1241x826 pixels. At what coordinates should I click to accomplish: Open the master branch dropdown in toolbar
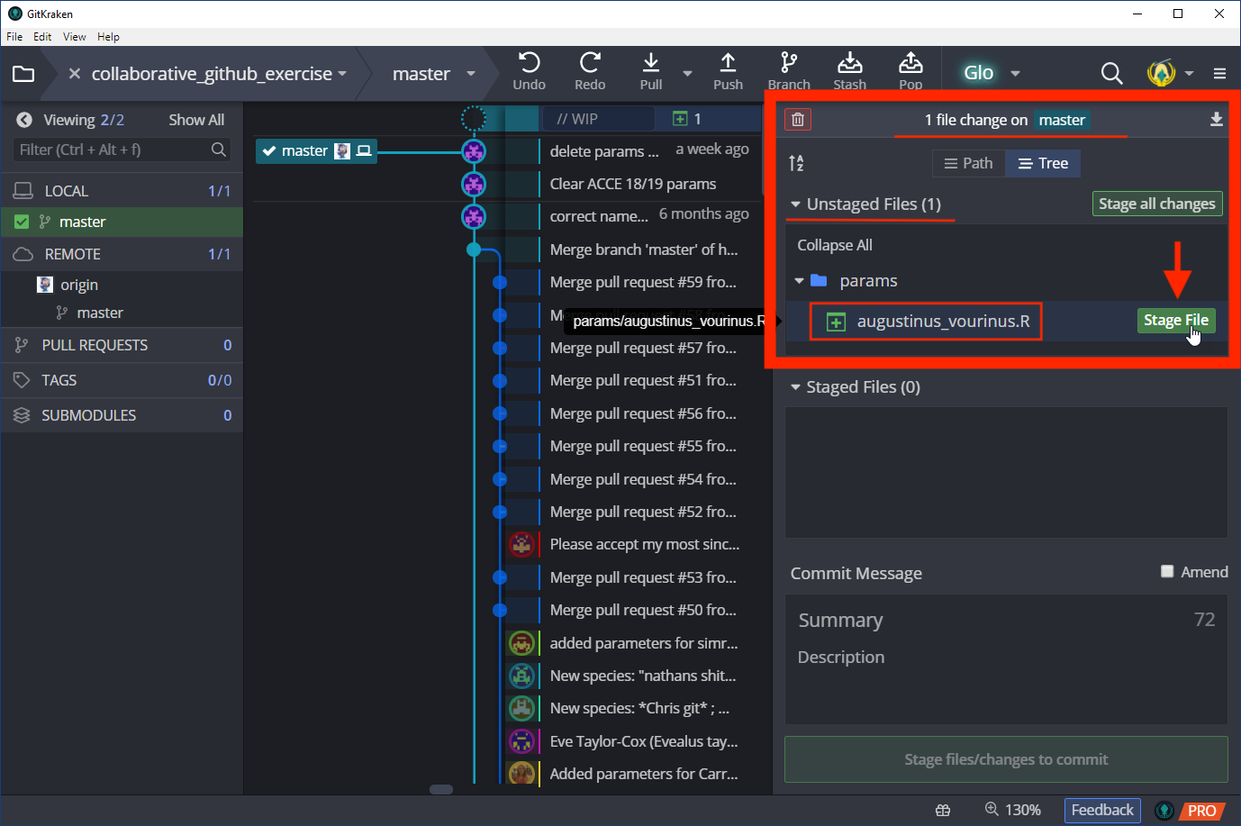click(x=470, y=74)
